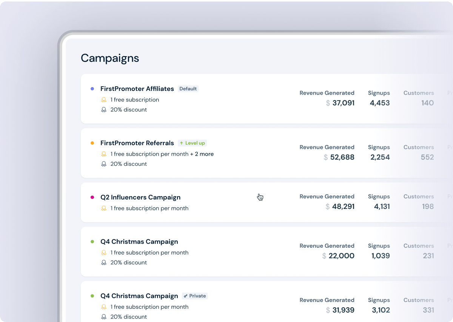Click customers value 231
Screen dimensions: 453x322
point(428,256)
